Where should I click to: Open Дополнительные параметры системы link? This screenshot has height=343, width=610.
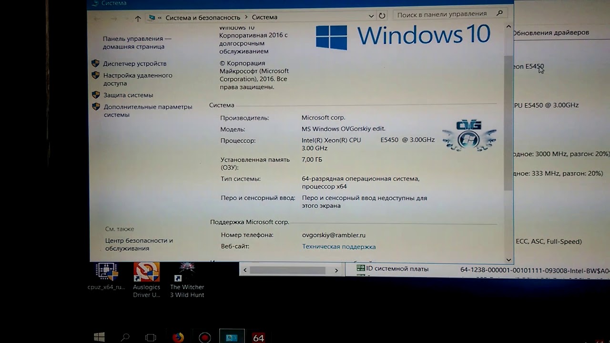148,111
